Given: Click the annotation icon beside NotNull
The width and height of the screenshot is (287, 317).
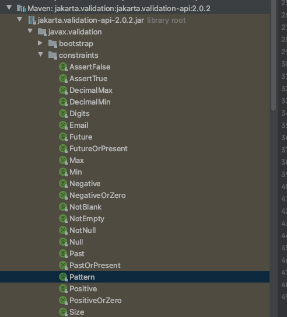Looking at the screenshot, I should [63, 230].
